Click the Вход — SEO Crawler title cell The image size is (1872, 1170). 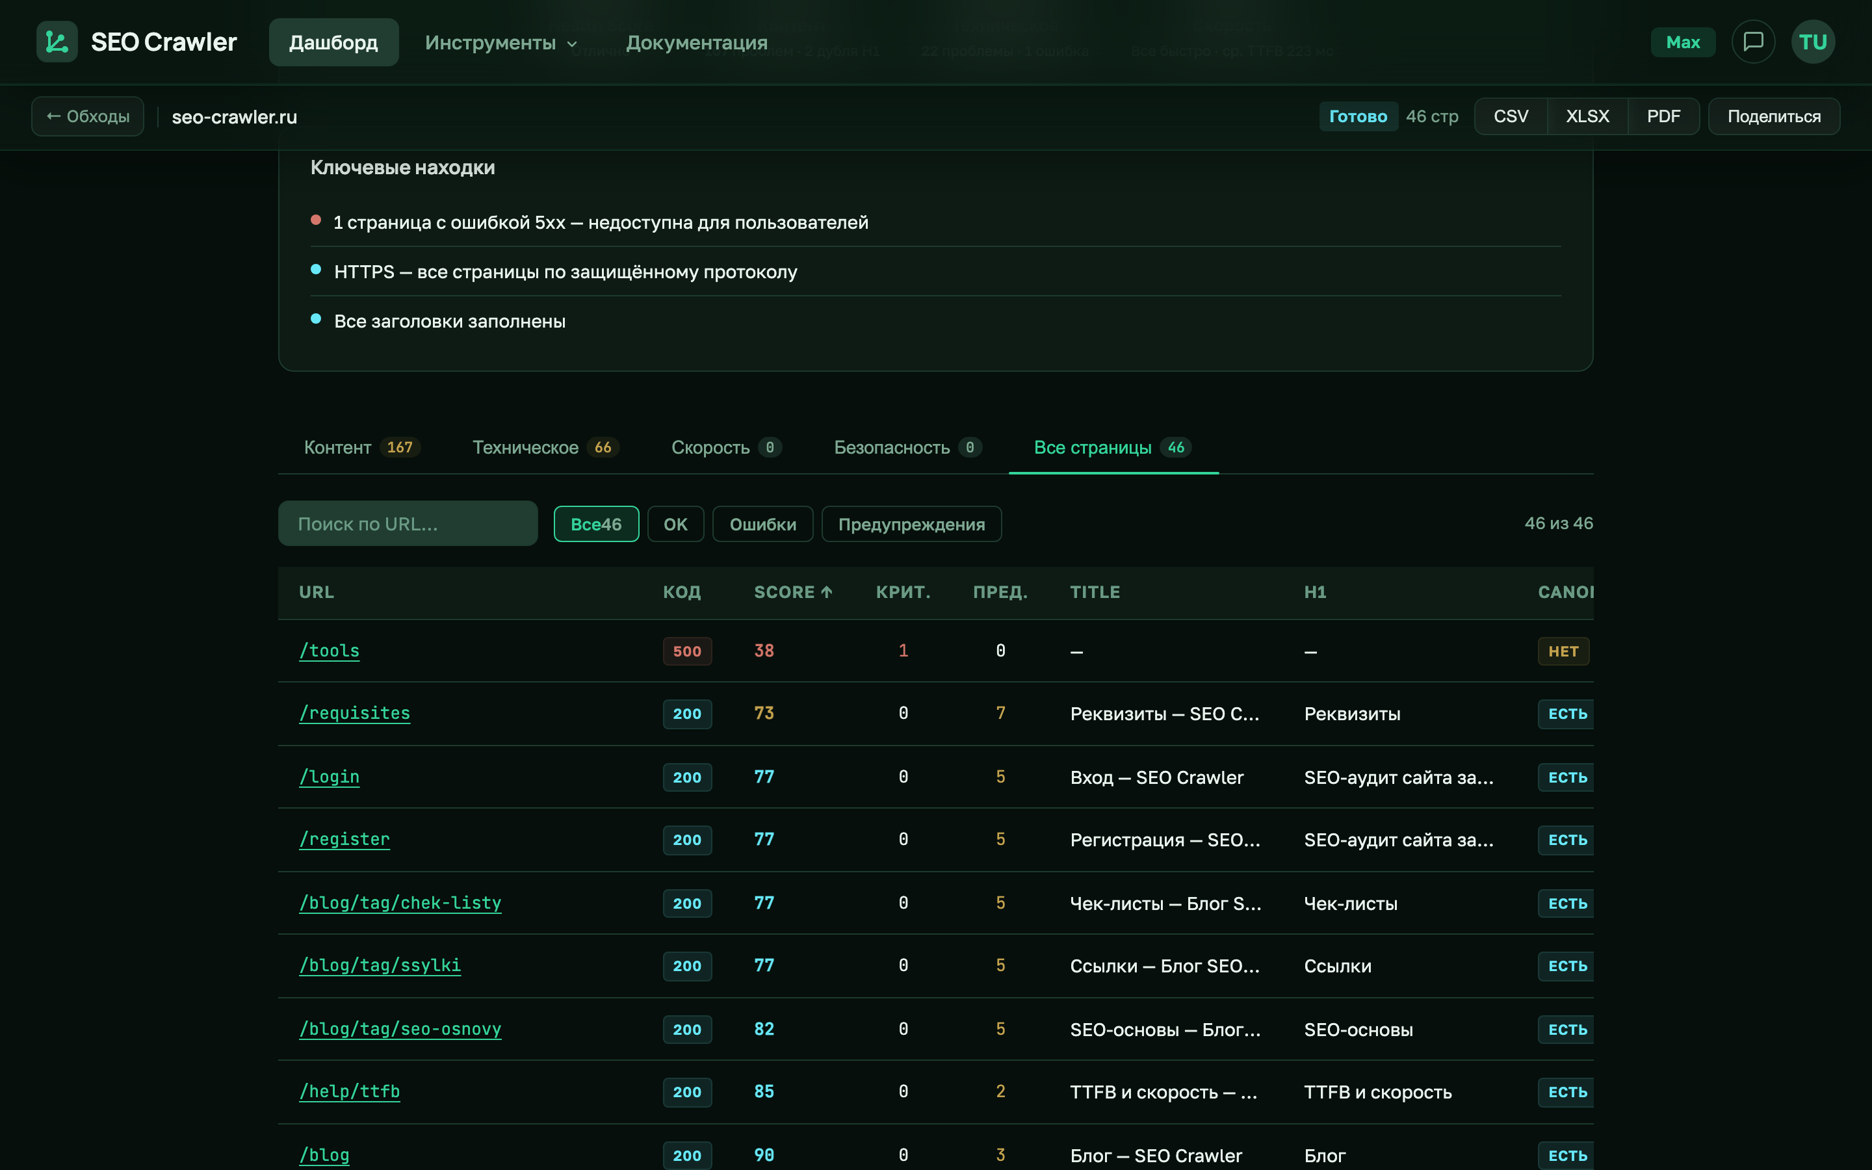(x=1156, y=777)
